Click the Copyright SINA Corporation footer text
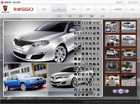Screen dimensions: 140x104 click(110, 102)
